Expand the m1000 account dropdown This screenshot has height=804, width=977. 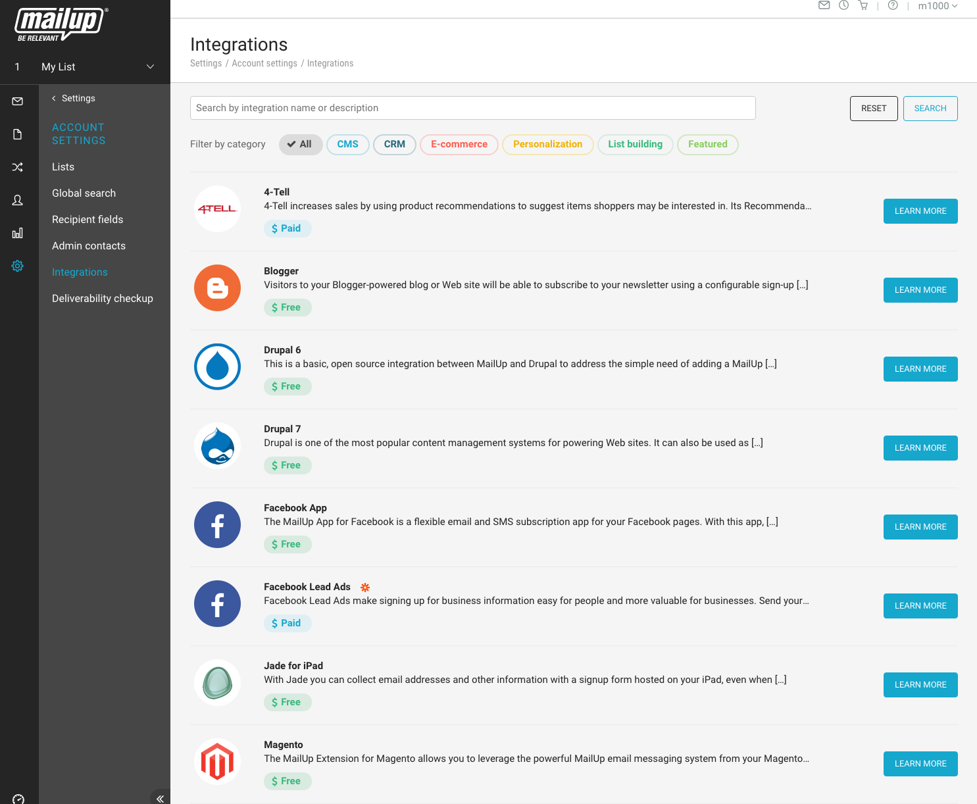938,6
